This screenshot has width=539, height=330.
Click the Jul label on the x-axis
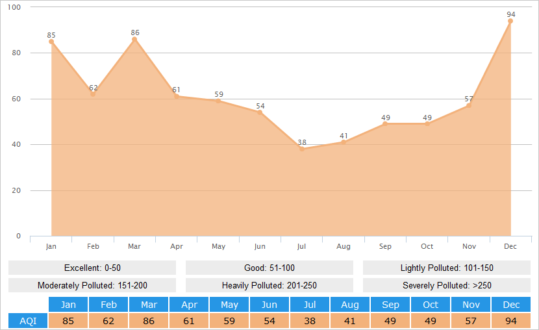[x=301, y=246]
